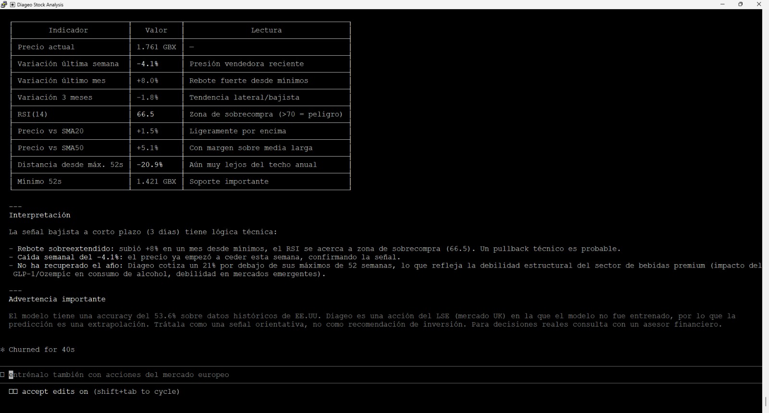This screenshot has height=413, width=769.
Task: Click the '-20.9%' value cell
Action: point(149,165)
